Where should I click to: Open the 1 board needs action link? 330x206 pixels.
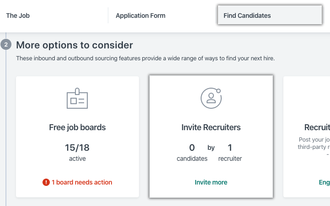coord(82,182)
